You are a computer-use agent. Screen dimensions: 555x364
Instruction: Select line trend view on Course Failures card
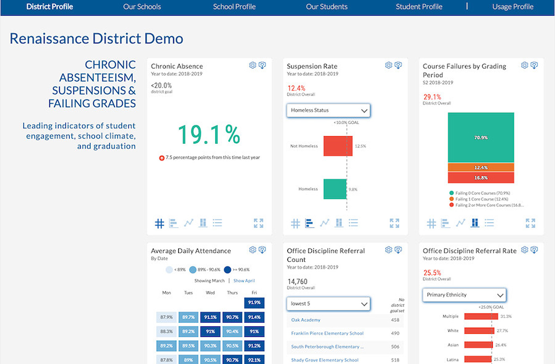[x=460, y=223]
